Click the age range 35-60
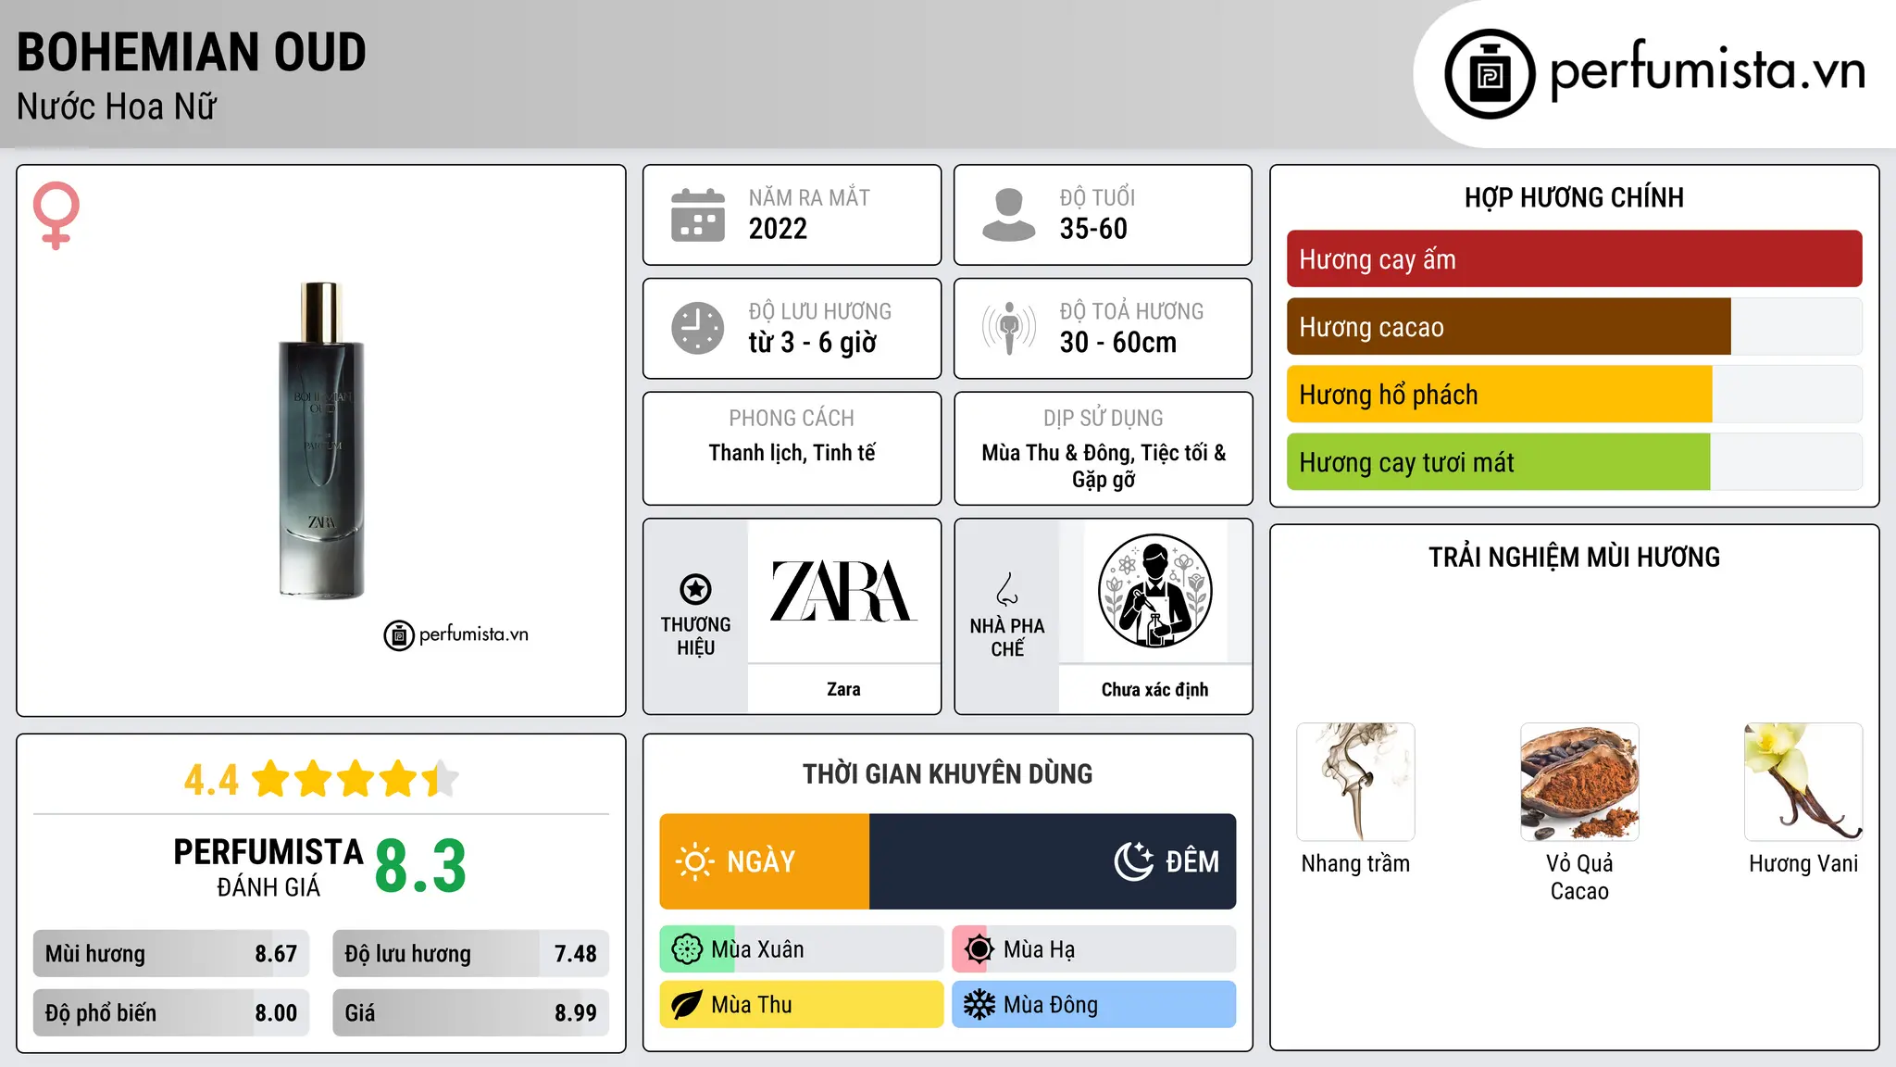The image size is (1896, 1067). [x=1093, y=229]
